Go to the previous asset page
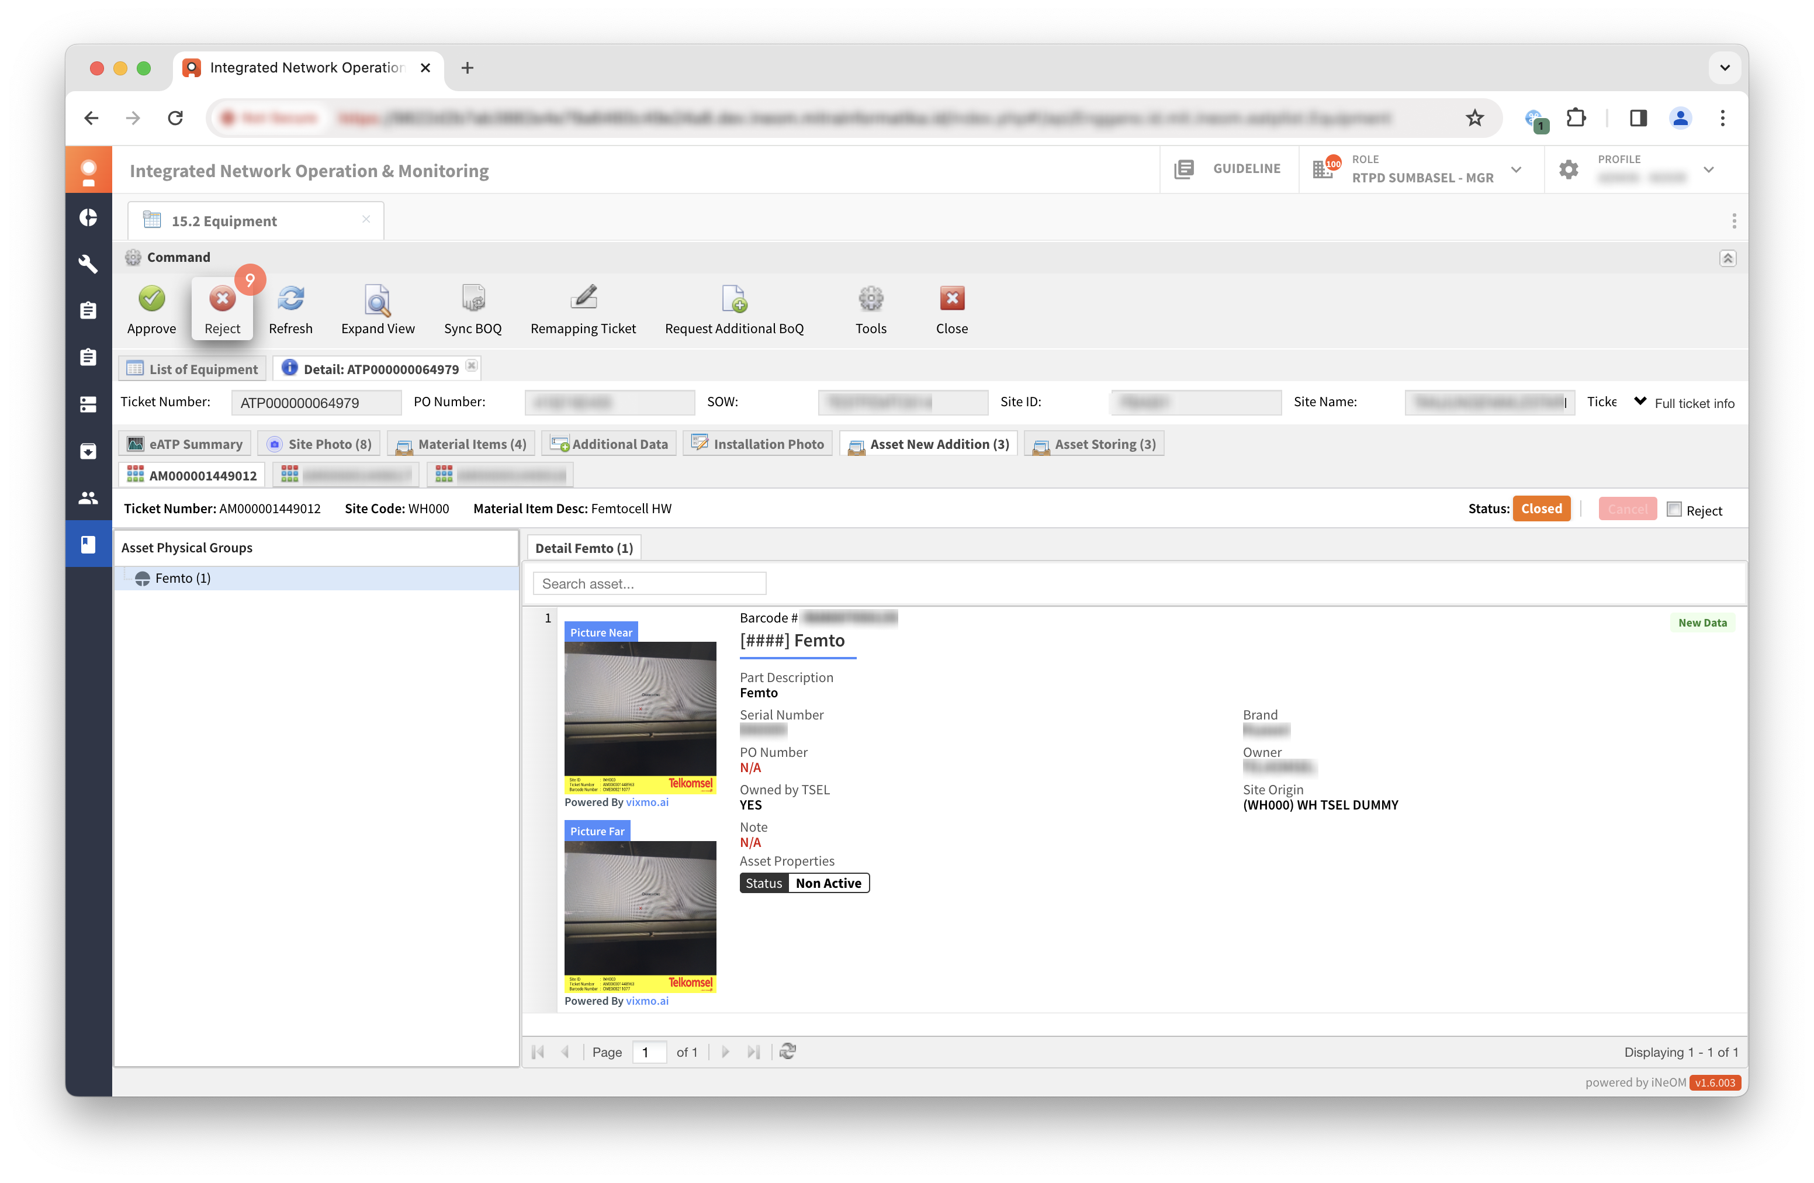This screenshot has width=1814, height=1183. (x=565, y=1052)
